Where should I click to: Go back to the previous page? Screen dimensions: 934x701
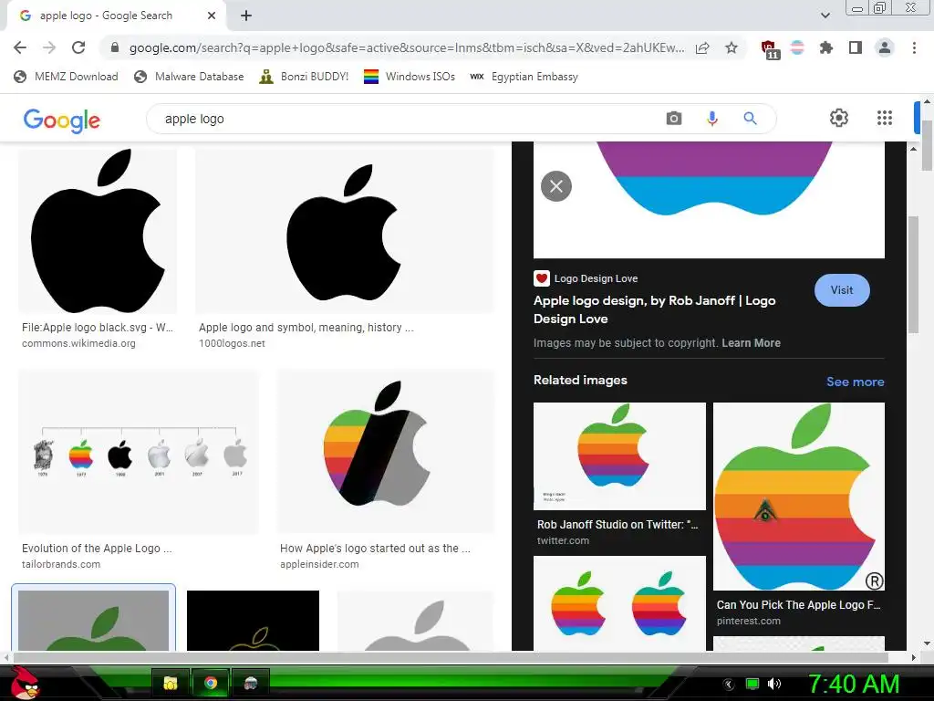(20, 47)
